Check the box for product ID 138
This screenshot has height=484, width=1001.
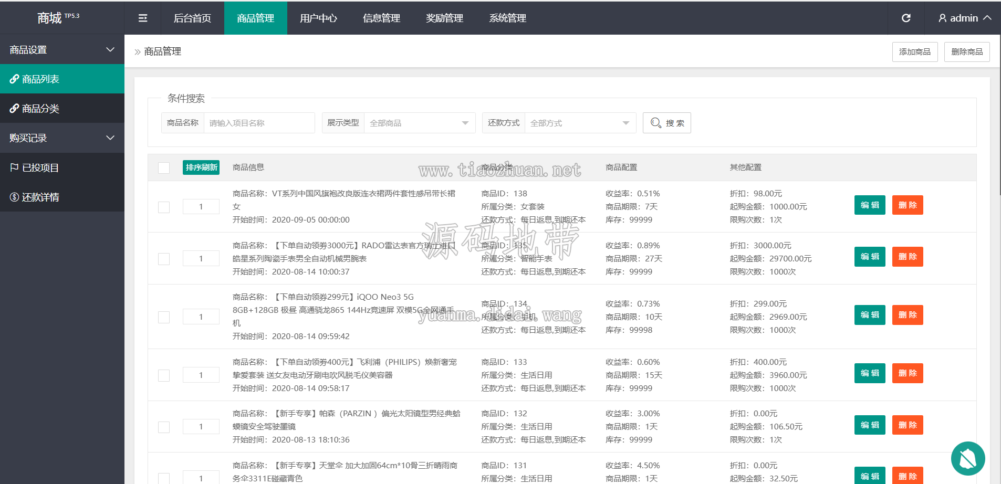coord(164,207)
